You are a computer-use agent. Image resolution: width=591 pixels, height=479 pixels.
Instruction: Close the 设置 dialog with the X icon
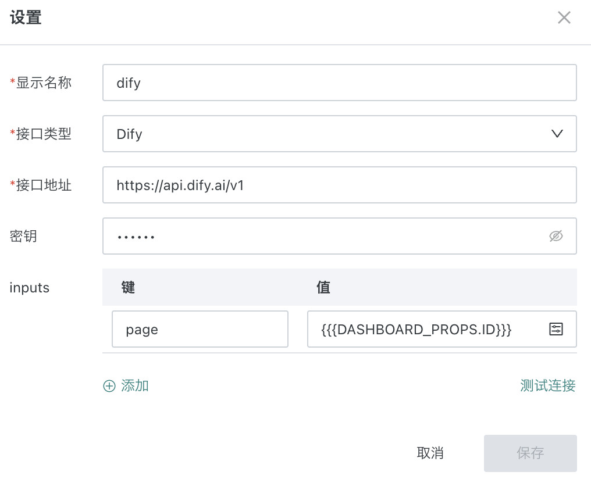point(564,18)
